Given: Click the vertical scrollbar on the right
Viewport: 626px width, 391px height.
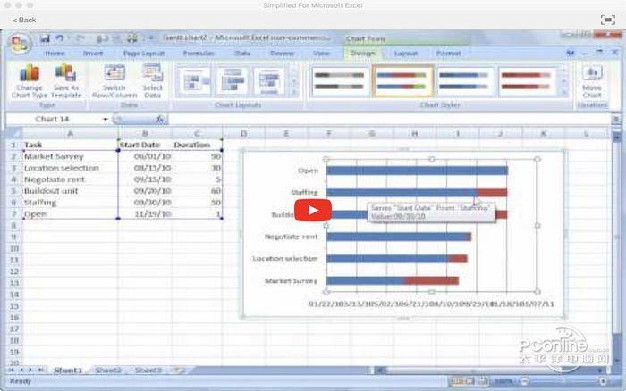Looking at the screenshot, I should [616, 247].
